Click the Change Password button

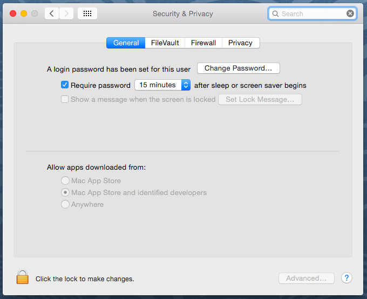(238, 68)
